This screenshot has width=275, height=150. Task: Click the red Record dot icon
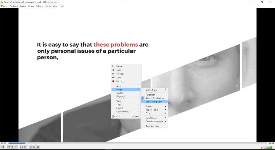(x=113, y=81)
